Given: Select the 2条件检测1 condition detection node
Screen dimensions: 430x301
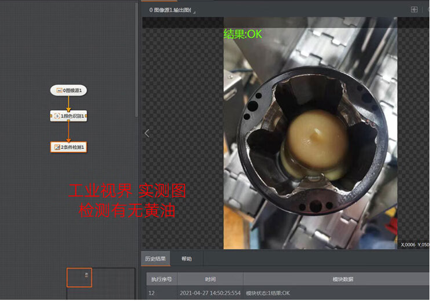Looking at the screenshot, I should pyautogui.click(x=69, y=147).
